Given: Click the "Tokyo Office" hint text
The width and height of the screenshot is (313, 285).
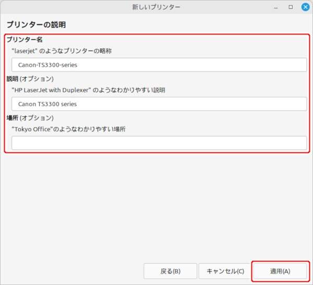Looking at the screenshot, I should pos(69,129).
